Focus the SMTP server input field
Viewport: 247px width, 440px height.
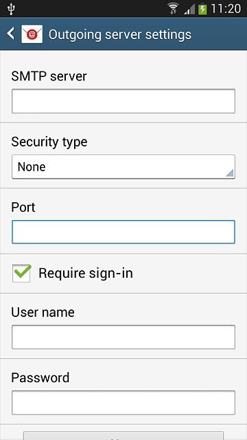(123, 101)
